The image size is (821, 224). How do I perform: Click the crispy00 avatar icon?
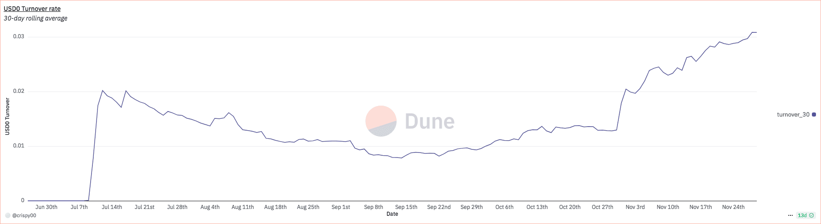[x=7, y=215]
